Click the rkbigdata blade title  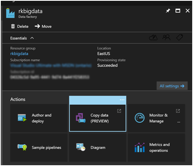pyautogui.click(x=30, y=11)
